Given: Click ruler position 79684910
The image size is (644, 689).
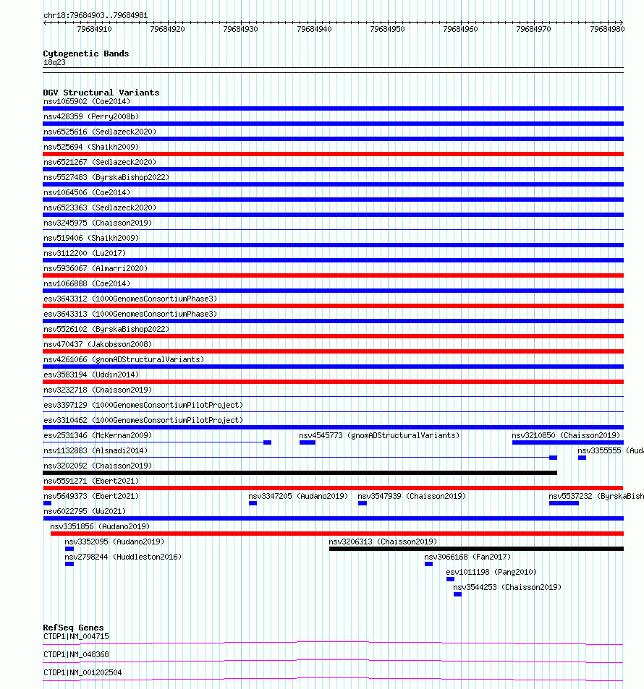Looking at the screenshot, I should coord(95,29).
